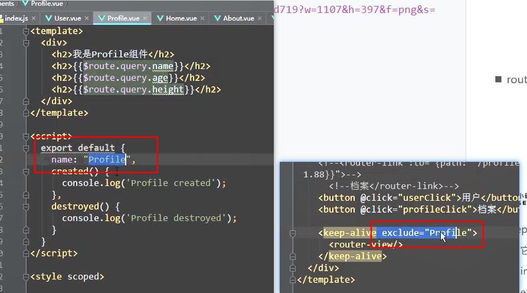The width and height of the screenshot is (527, 293).
Task: Click the userClick button line in snippet
Action: pyautogui.click(x=418, y=197)
